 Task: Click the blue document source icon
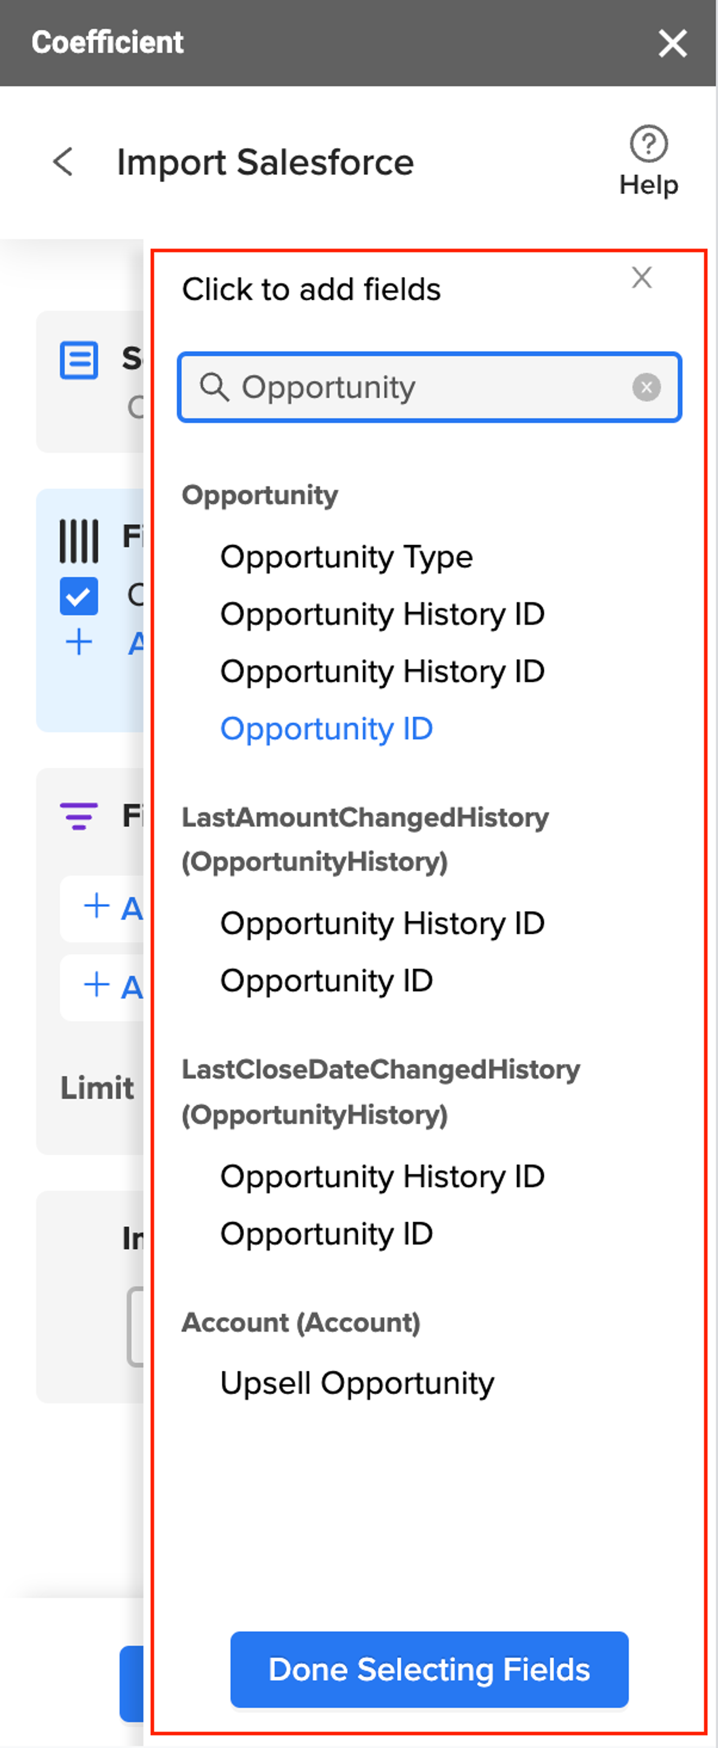[80, 360]
